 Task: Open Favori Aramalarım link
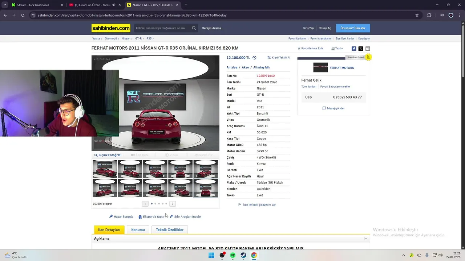click(321, 38)
